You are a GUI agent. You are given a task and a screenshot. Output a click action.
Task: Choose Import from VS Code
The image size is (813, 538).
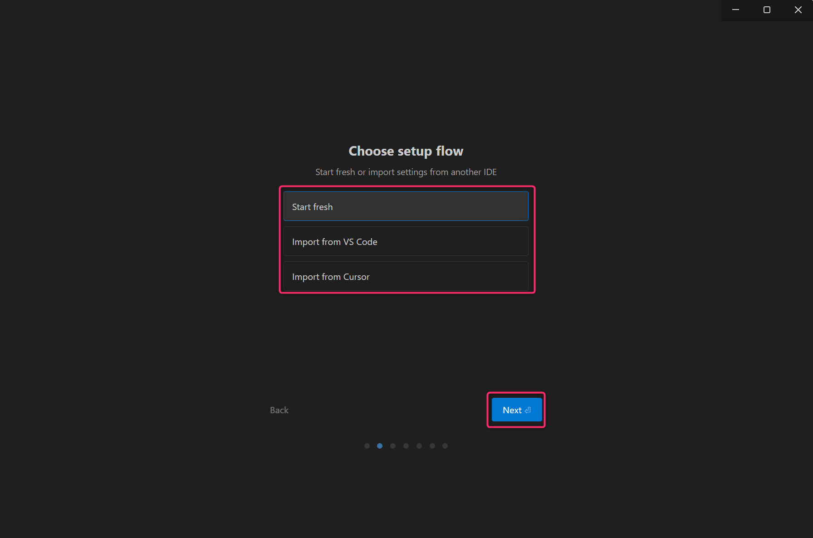pyautogui.click(x=406, y=241)
